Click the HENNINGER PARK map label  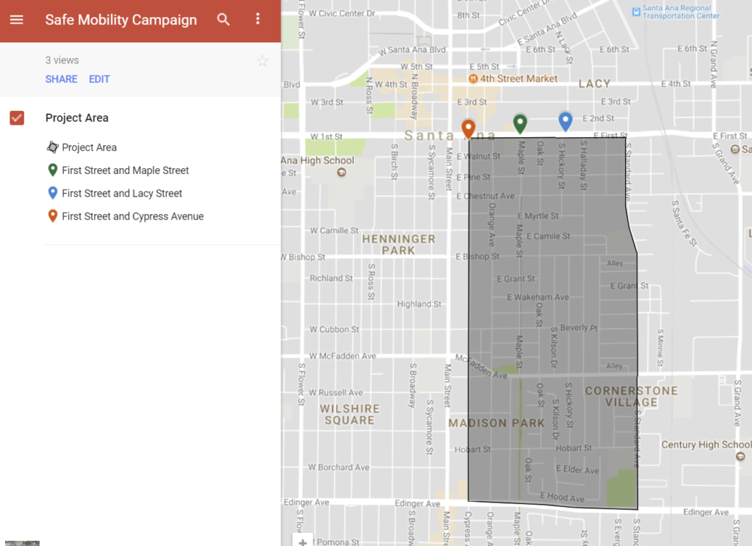point(399,244)
